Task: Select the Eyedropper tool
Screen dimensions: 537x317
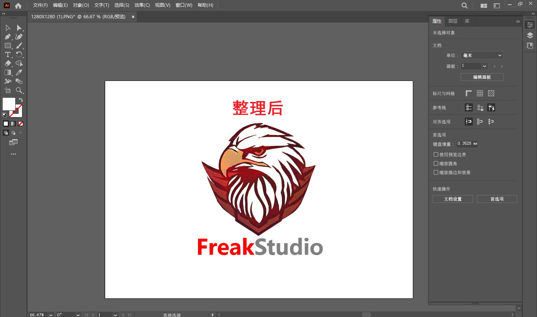Action: (x=19, y=73)
